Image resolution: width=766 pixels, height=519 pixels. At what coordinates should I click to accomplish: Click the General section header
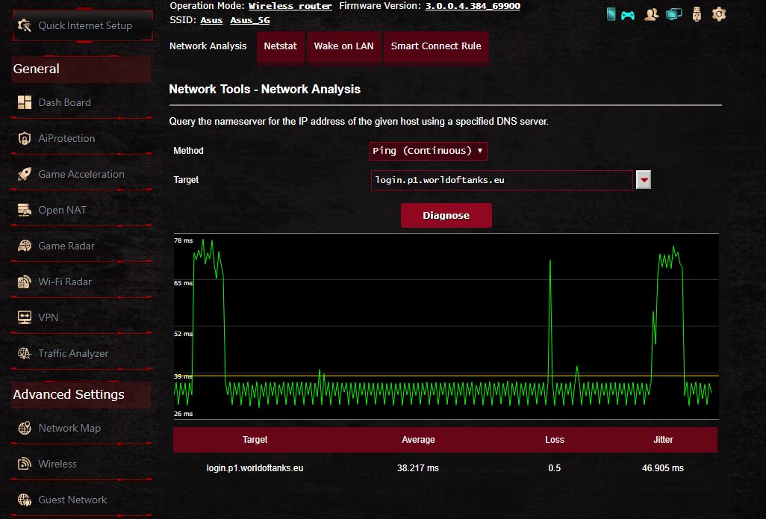click(x=81, y=69)
